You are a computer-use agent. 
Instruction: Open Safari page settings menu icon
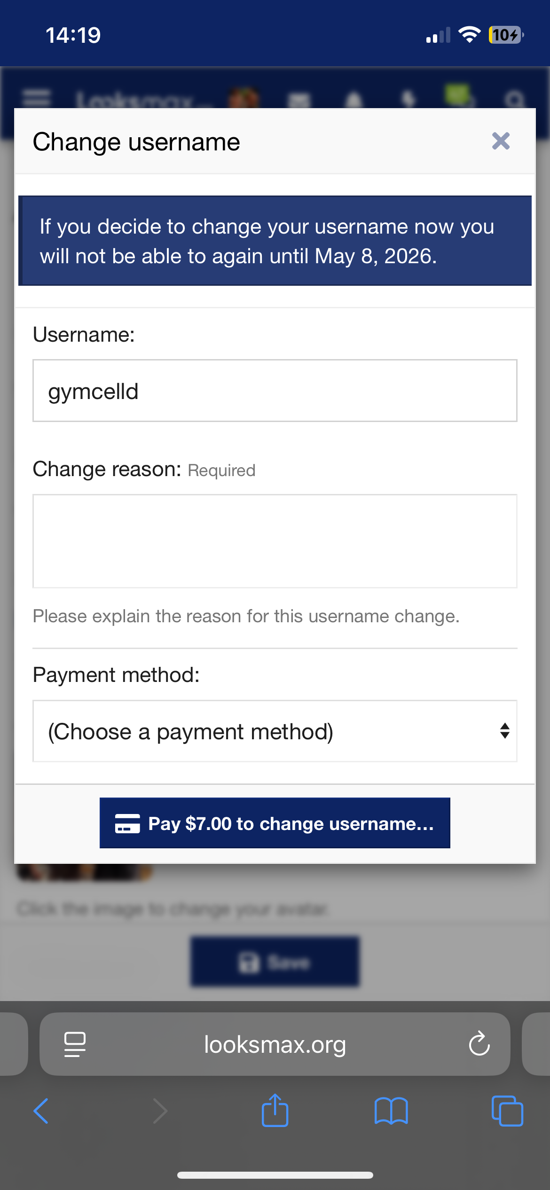click(75, 1044)
